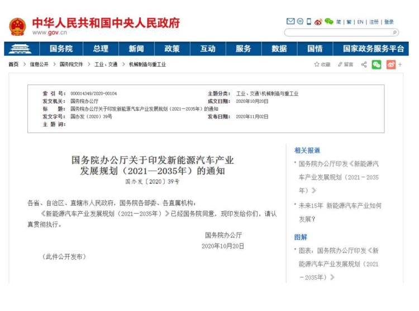Click the search magnifier icon
This screenshot has height=311, width=419.
[394, 32]
